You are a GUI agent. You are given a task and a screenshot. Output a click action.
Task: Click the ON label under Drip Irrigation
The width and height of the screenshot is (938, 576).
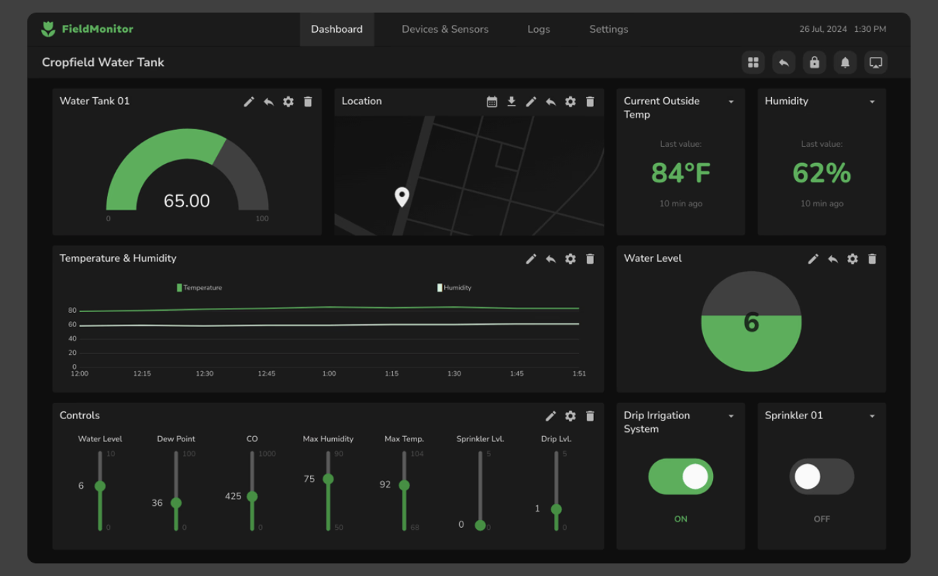pyautogui.click(x=680, y=519)
